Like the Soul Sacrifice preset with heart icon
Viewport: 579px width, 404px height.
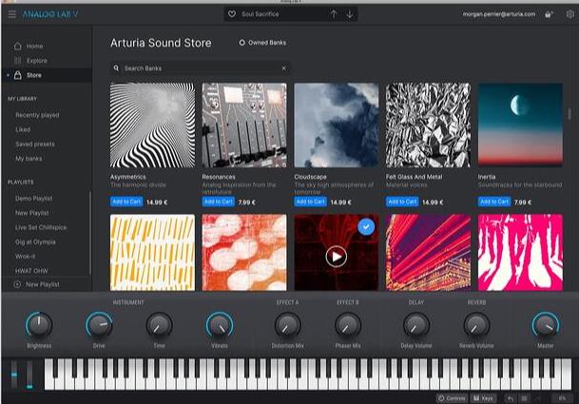point(233,14)
